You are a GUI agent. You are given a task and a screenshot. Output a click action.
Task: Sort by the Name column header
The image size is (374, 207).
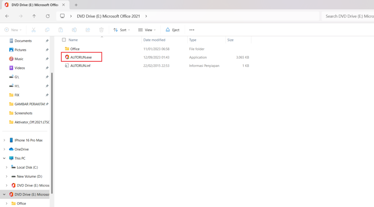coord(73,40)
